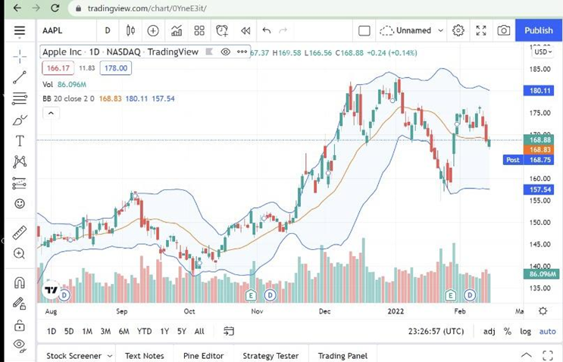Toggle magnet mode

[x=20, y=283]
